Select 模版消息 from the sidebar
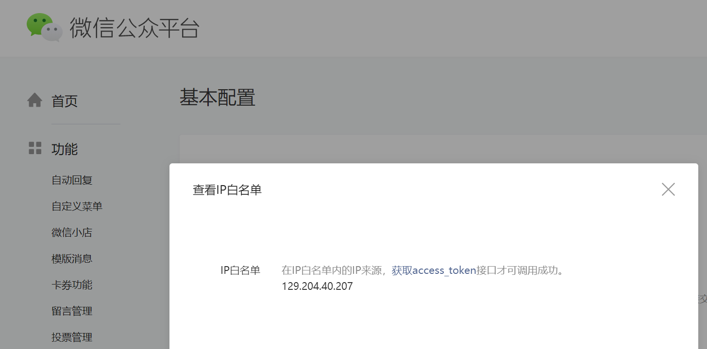The height and width of the screenshot is (349, 707). pos(72,259)
